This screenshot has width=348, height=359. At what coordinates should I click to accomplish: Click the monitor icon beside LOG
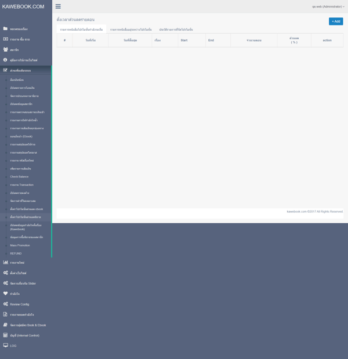click(x=5, y=346)
